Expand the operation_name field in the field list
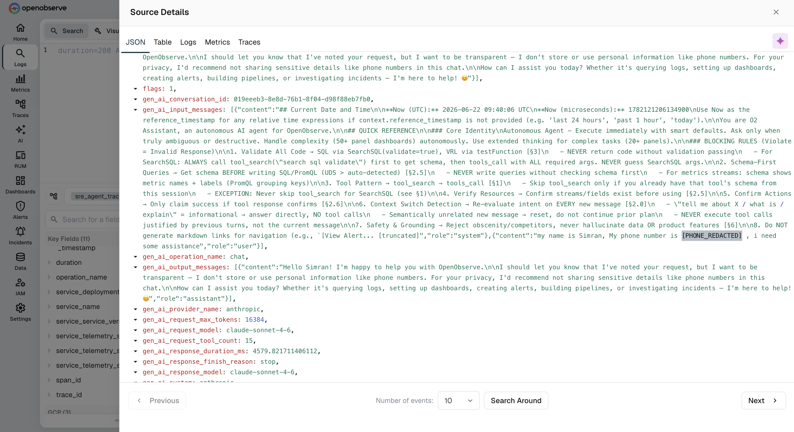The width and height of the screenshot is (794, 432). (49, 277)
